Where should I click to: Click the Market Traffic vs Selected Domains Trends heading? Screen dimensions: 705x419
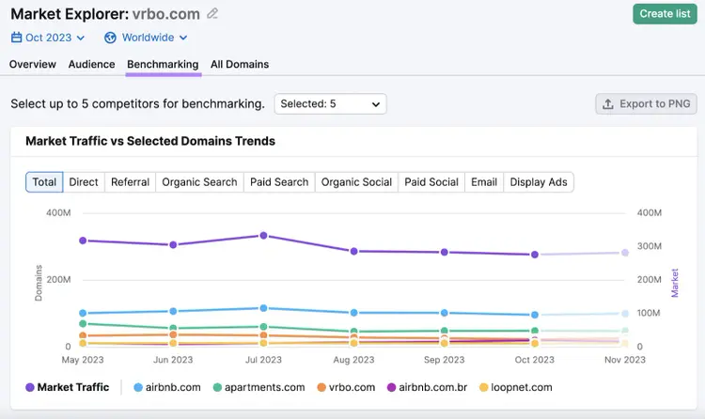tap(150, 141)
